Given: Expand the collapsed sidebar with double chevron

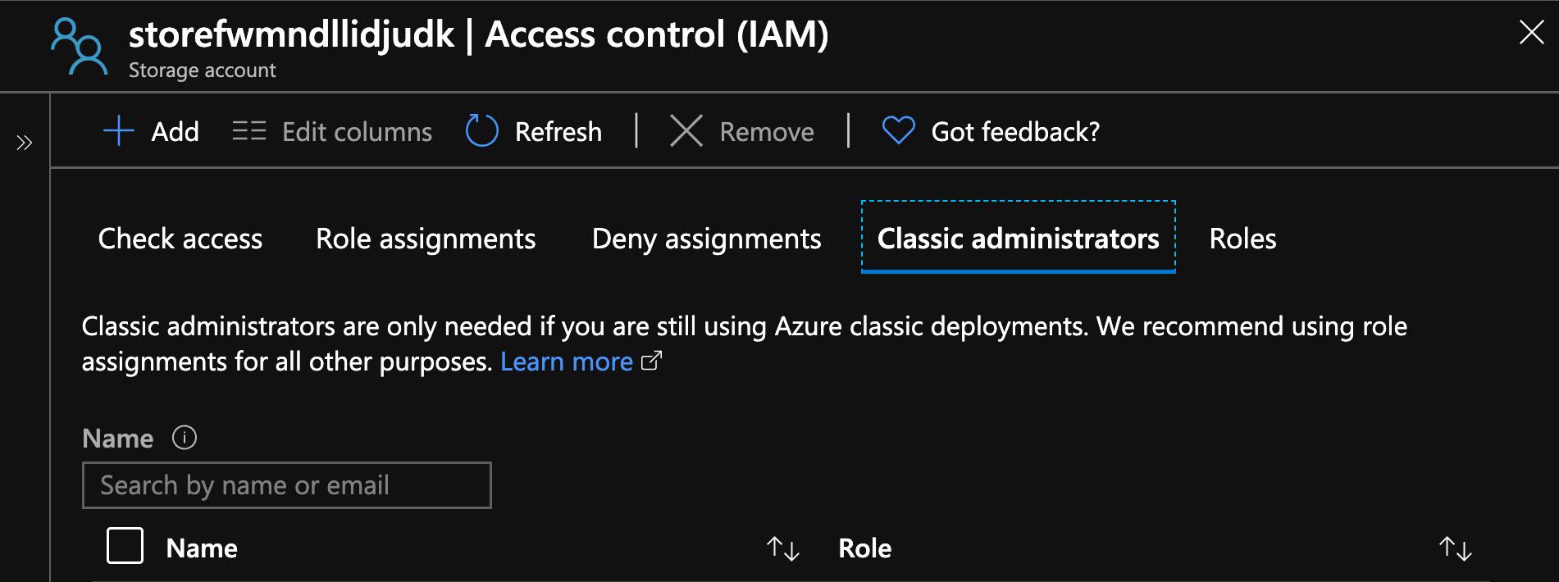Looking at the screenshot, I should pyautogui.click(x=25, y=143).
